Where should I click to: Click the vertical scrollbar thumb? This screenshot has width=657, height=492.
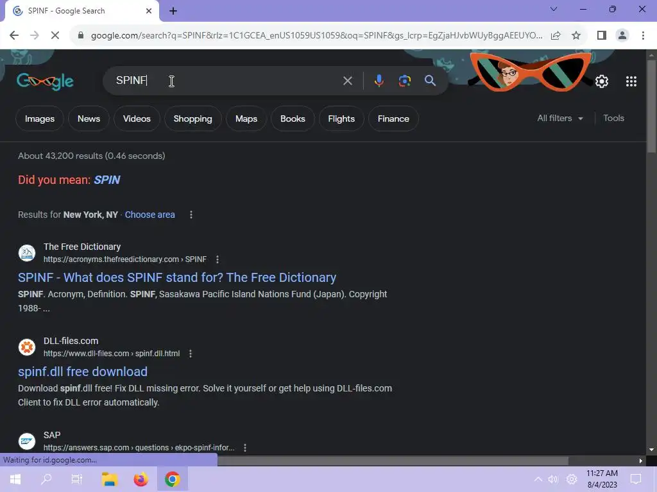(651, 106)
